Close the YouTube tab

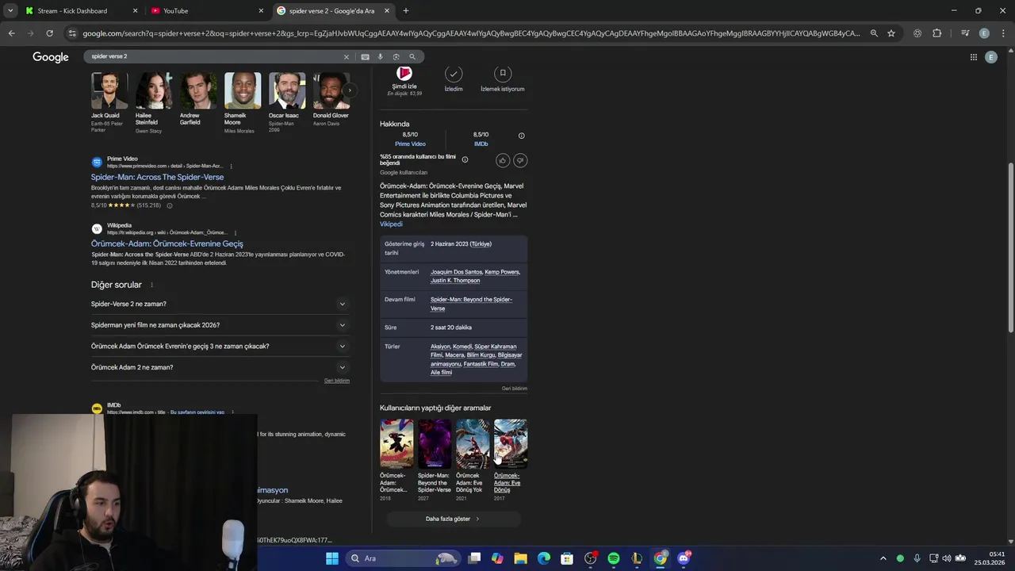261,11
